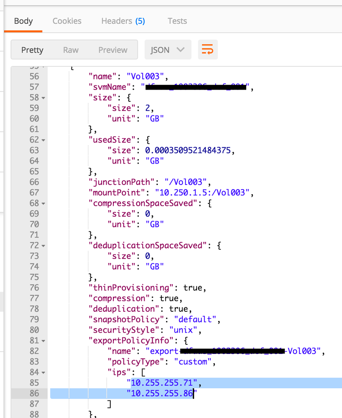Collapse the "usedSize" object on line 62

(x=43, y=140)
